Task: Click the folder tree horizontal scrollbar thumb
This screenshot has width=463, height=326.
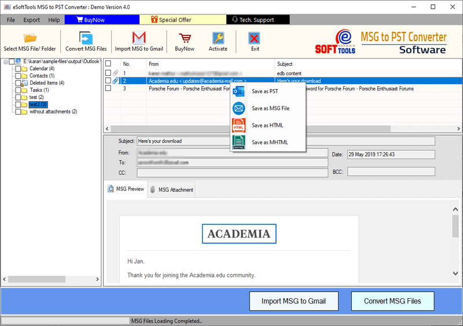Action: (x=36, y=279)
